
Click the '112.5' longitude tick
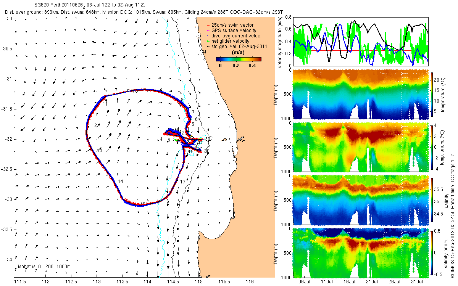(x=71, y=281)
